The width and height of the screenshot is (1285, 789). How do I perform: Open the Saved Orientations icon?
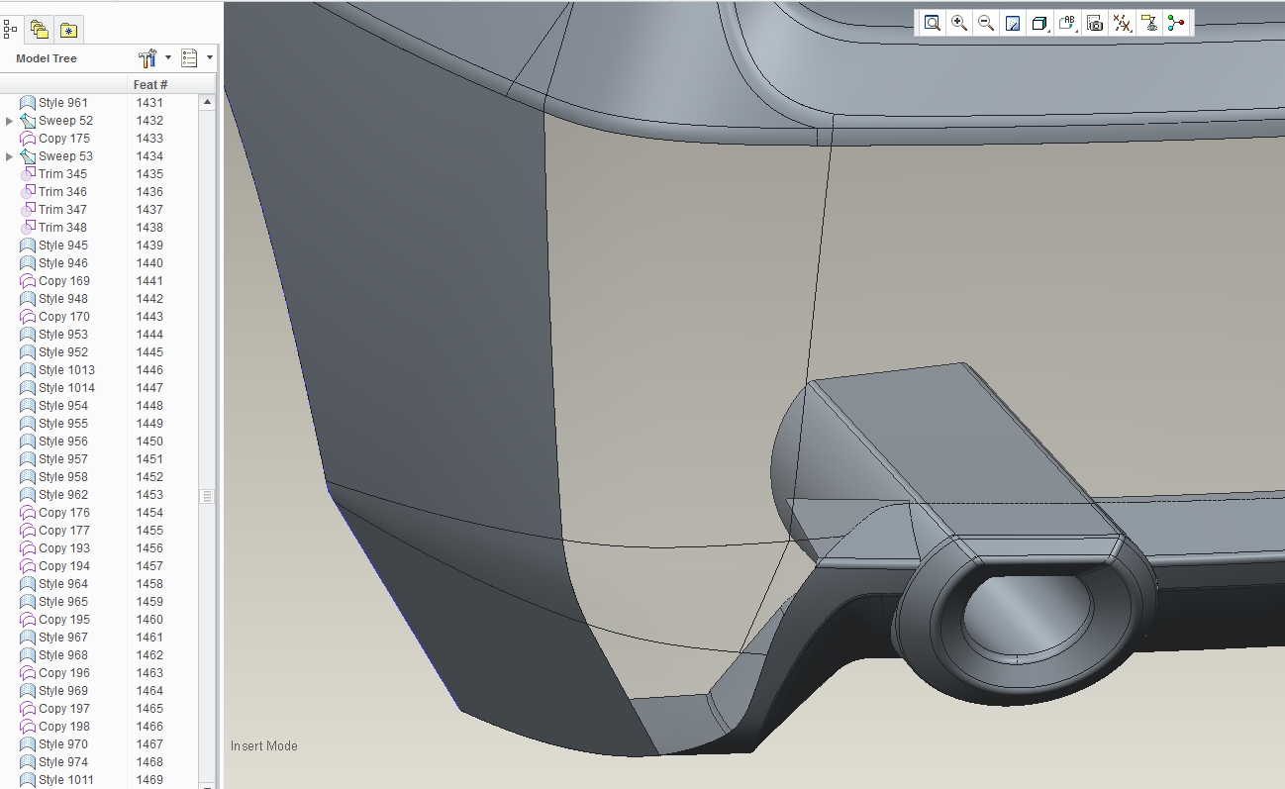point(1067,23)
